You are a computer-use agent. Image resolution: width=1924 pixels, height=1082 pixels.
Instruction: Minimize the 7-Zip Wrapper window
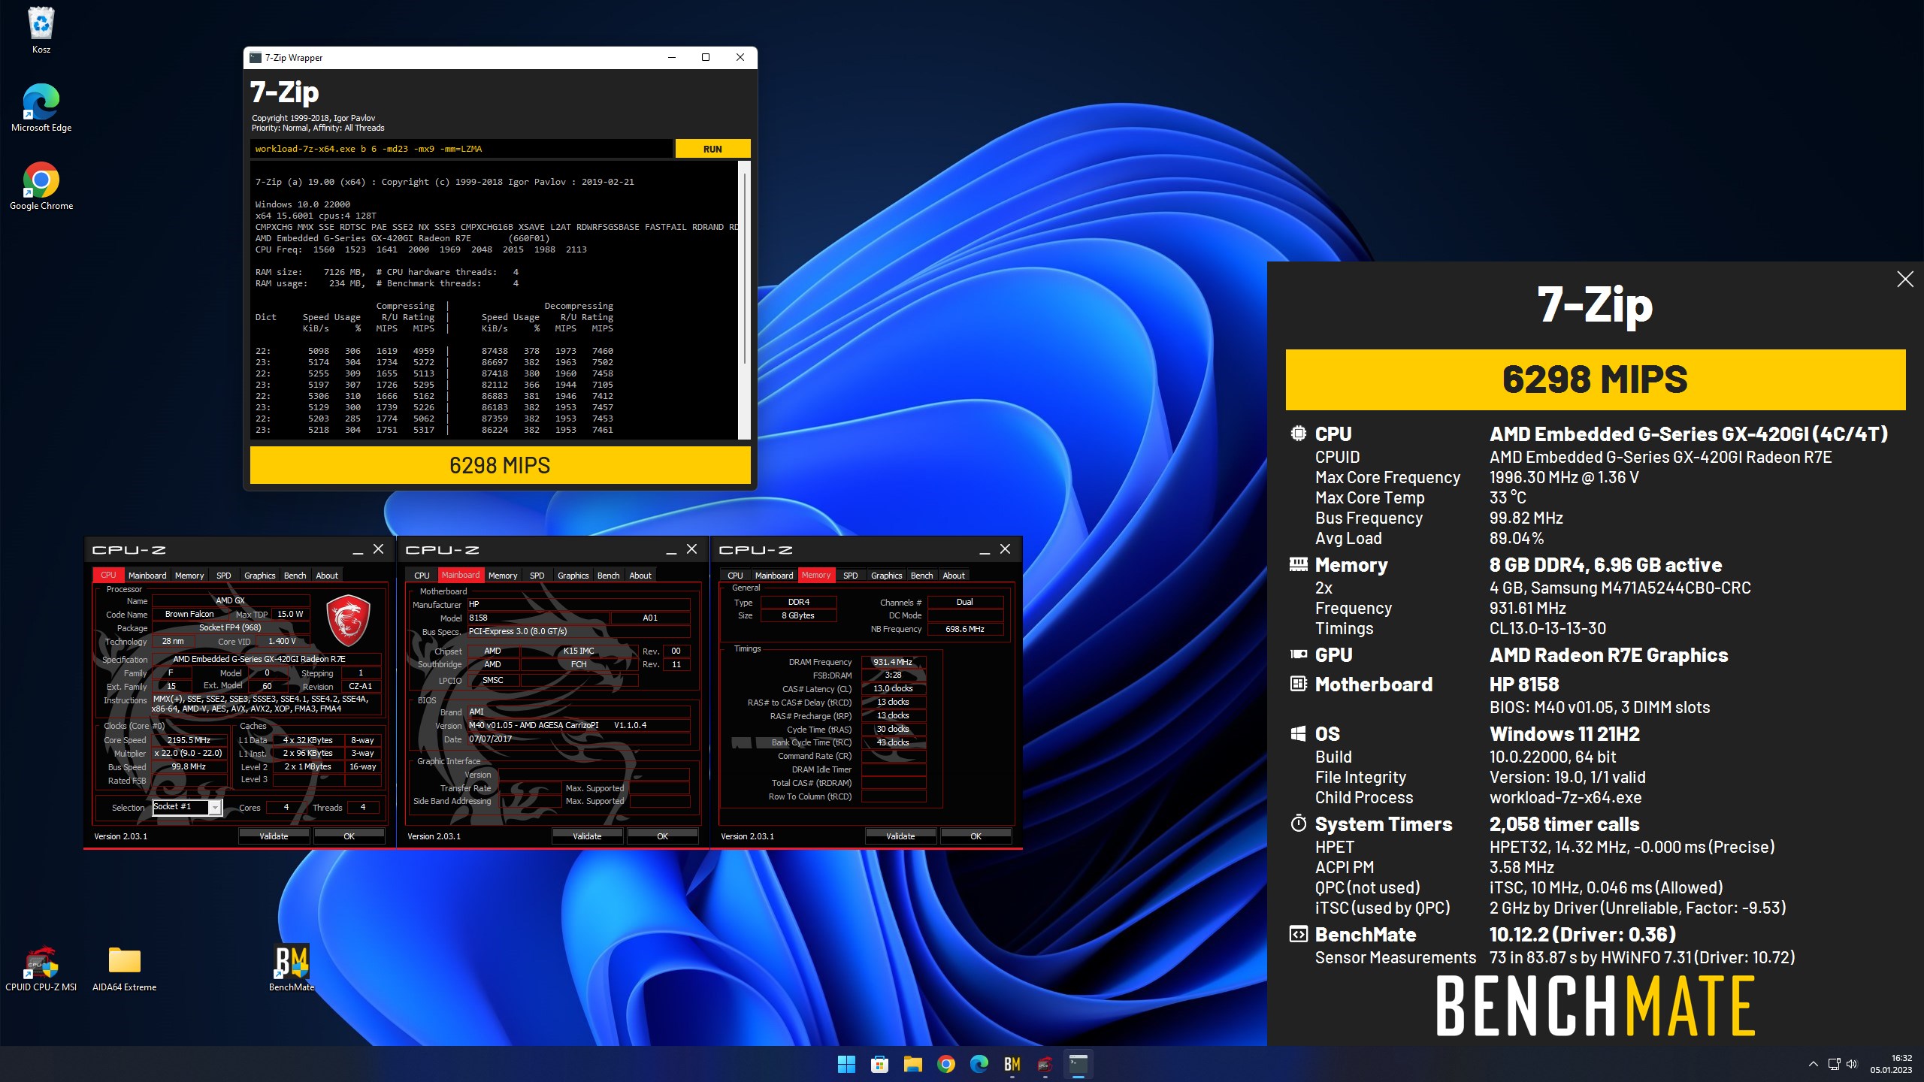[x=672, y=57]
